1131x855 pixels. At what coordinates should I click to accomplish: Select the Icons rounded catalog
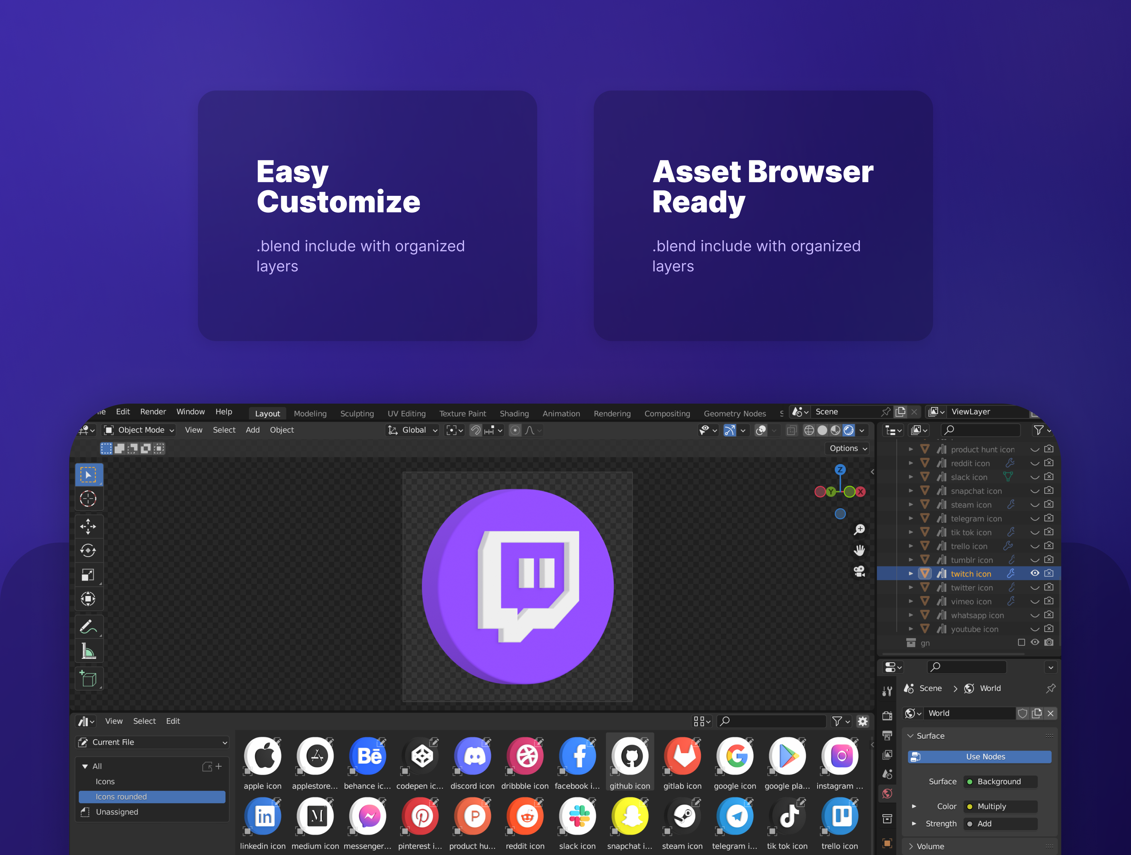(152, 797)
